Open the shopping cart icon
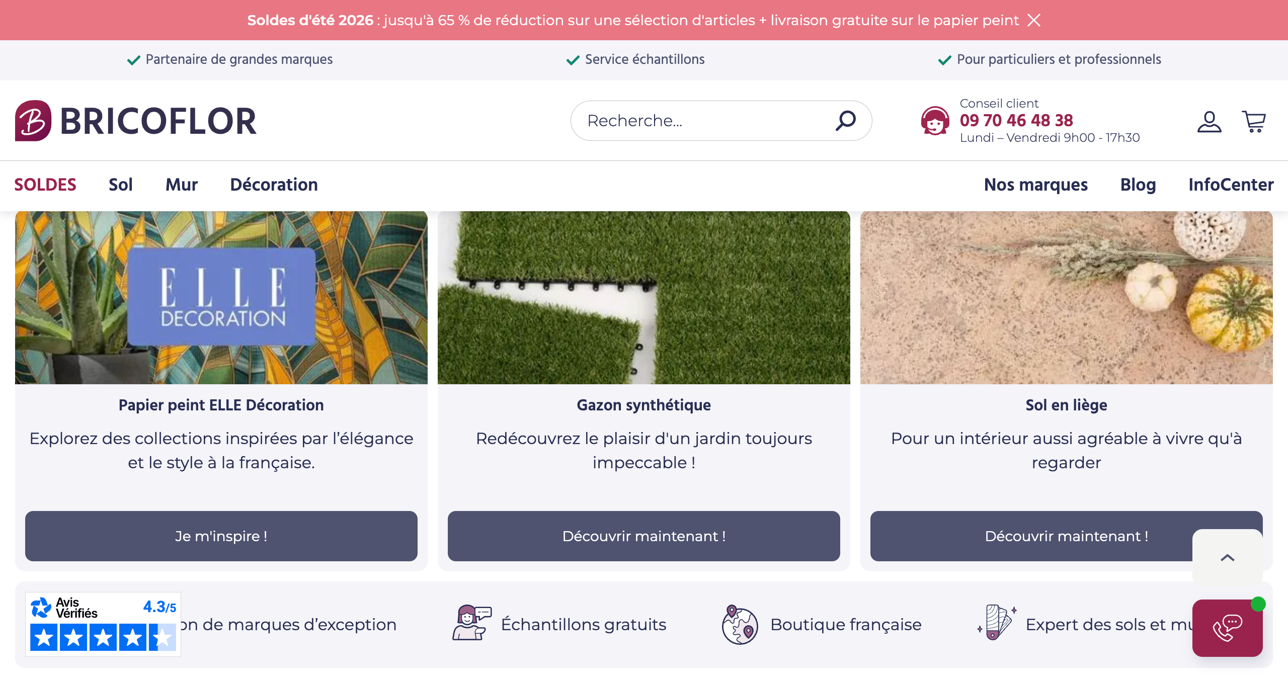Image resolution: width=1288 pixels, height=682 pixels. pyautogui.click(x=1254, y=121)
